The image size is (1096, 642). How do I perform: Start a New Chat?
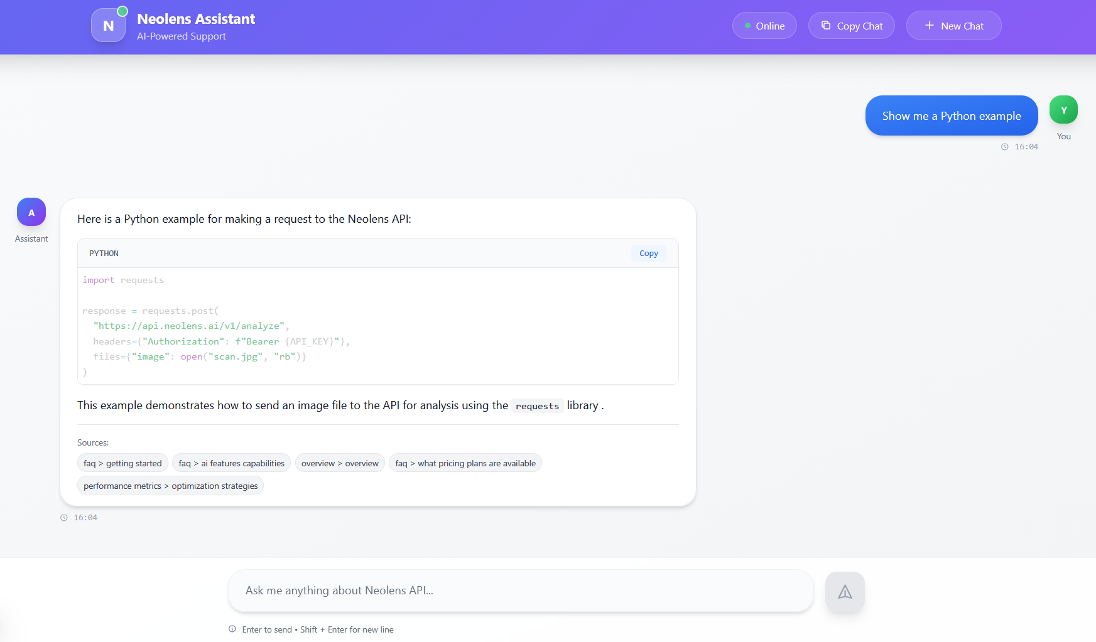pyautogui.click(x=953, y=25)
